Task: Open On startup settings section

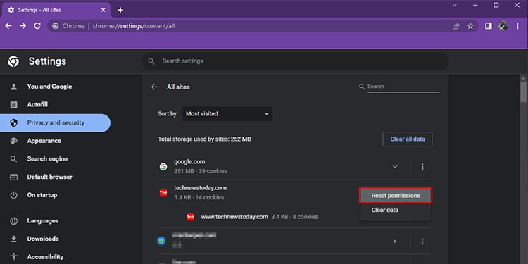Action: point(42,195)
